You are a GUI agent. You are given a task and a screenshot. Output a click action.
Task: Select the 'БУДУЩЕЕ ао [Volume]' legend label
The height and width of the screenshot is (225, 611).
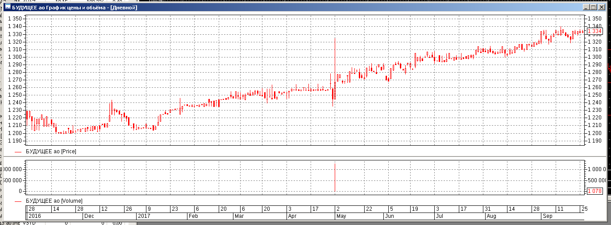tap(54, 201)
